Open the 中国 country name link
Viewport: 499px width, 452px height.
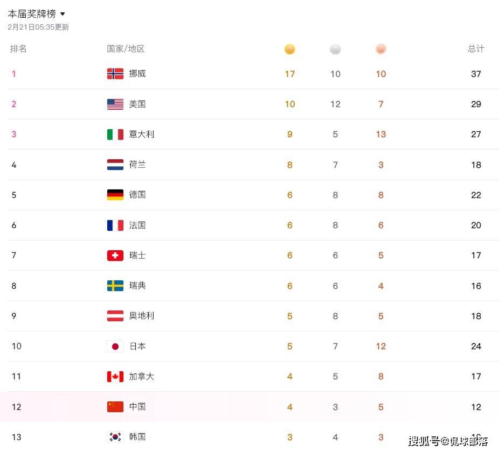coord(137,407)
